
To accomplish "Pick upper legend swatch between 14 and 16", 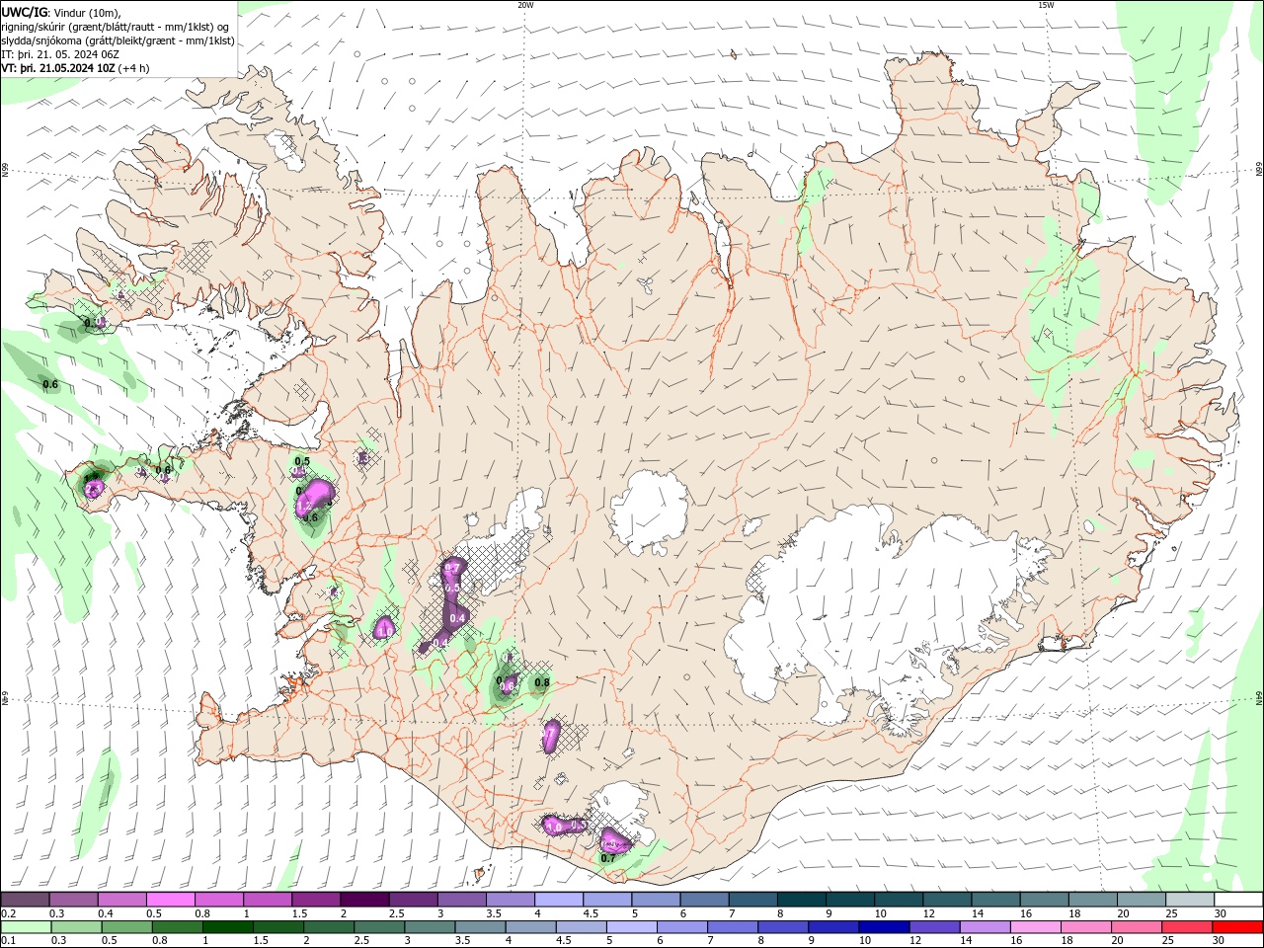I will pyautogui.click(x=994, y=899).
